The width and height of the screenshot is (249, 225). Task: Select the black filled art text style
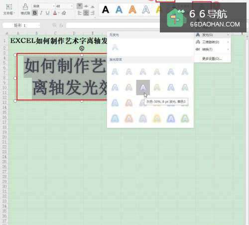106,9
